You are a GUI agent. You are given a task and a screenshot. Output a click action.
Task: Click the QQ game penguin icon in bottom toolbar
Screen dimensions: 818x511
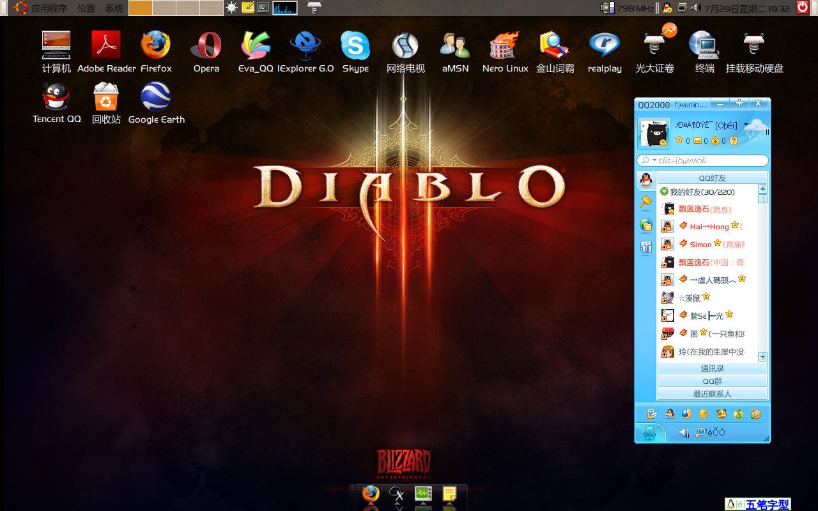point(670,414)
